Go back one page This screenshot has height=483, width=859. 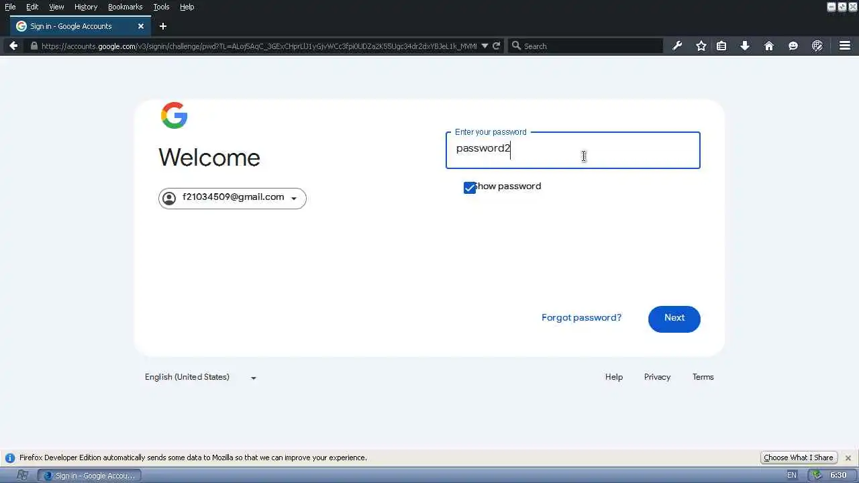[x=13, y=46]
